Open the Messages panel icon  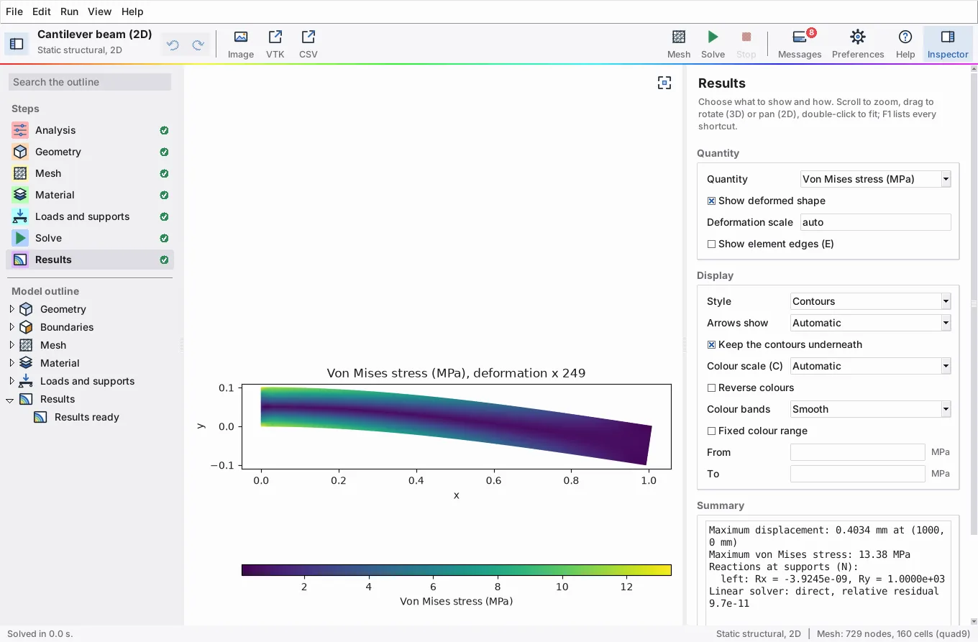pos(800,37)
